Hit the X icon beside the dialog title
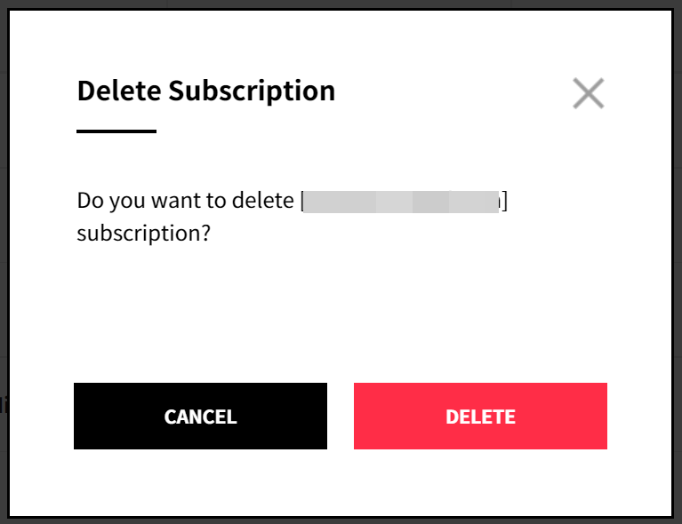682x524 pixels. (x=588, y=93)
